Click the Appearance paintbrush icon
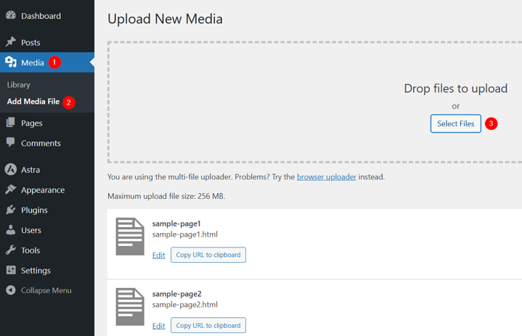 click(11, 189)
